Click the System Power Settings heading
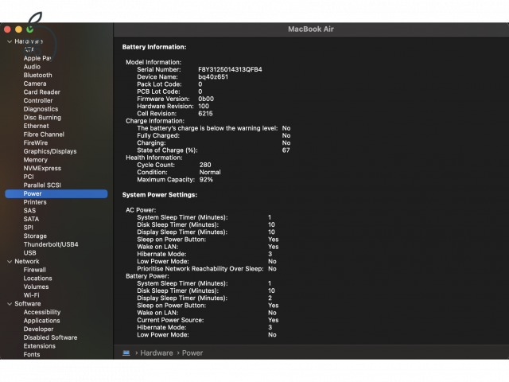Screen dimensions: 509x382 (x=160, y=195)
